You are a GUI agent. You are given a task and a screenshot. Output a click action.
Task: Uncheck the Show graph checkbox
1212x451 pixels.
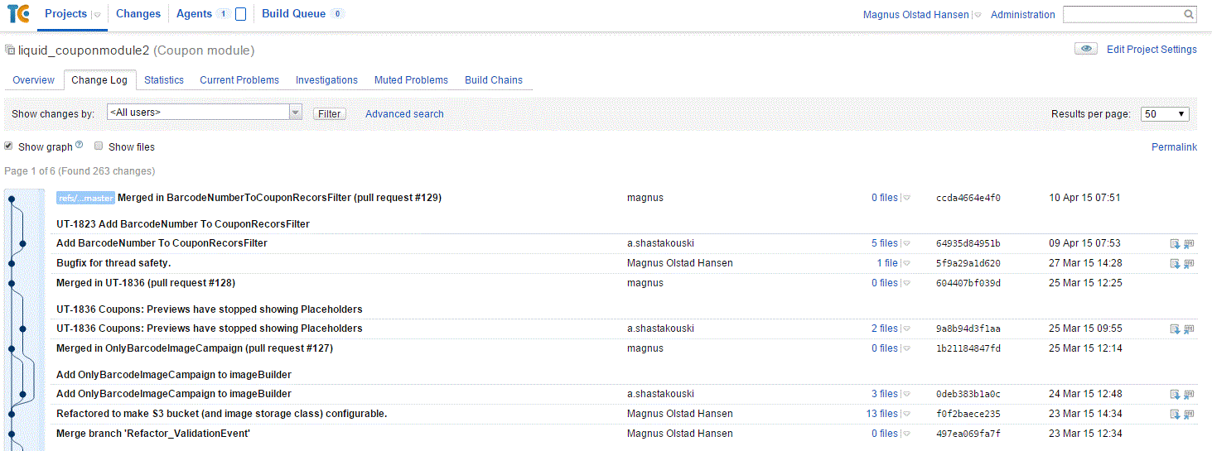9,146
